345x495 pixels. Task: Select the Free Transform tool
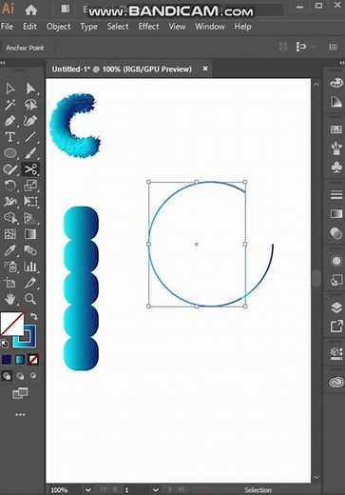point(30,202)
